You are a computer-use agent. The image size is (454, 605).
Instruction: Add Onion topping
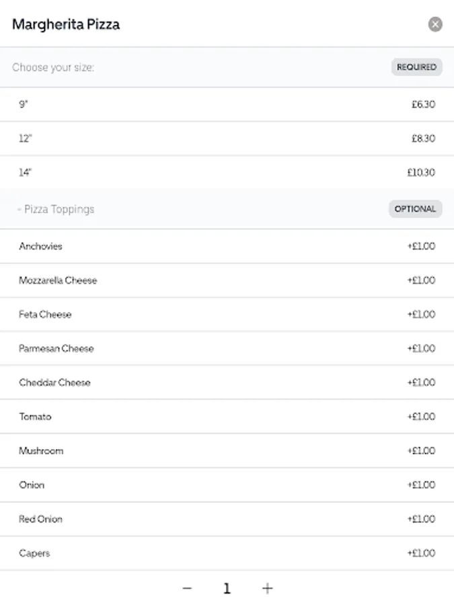coord(227,485)
